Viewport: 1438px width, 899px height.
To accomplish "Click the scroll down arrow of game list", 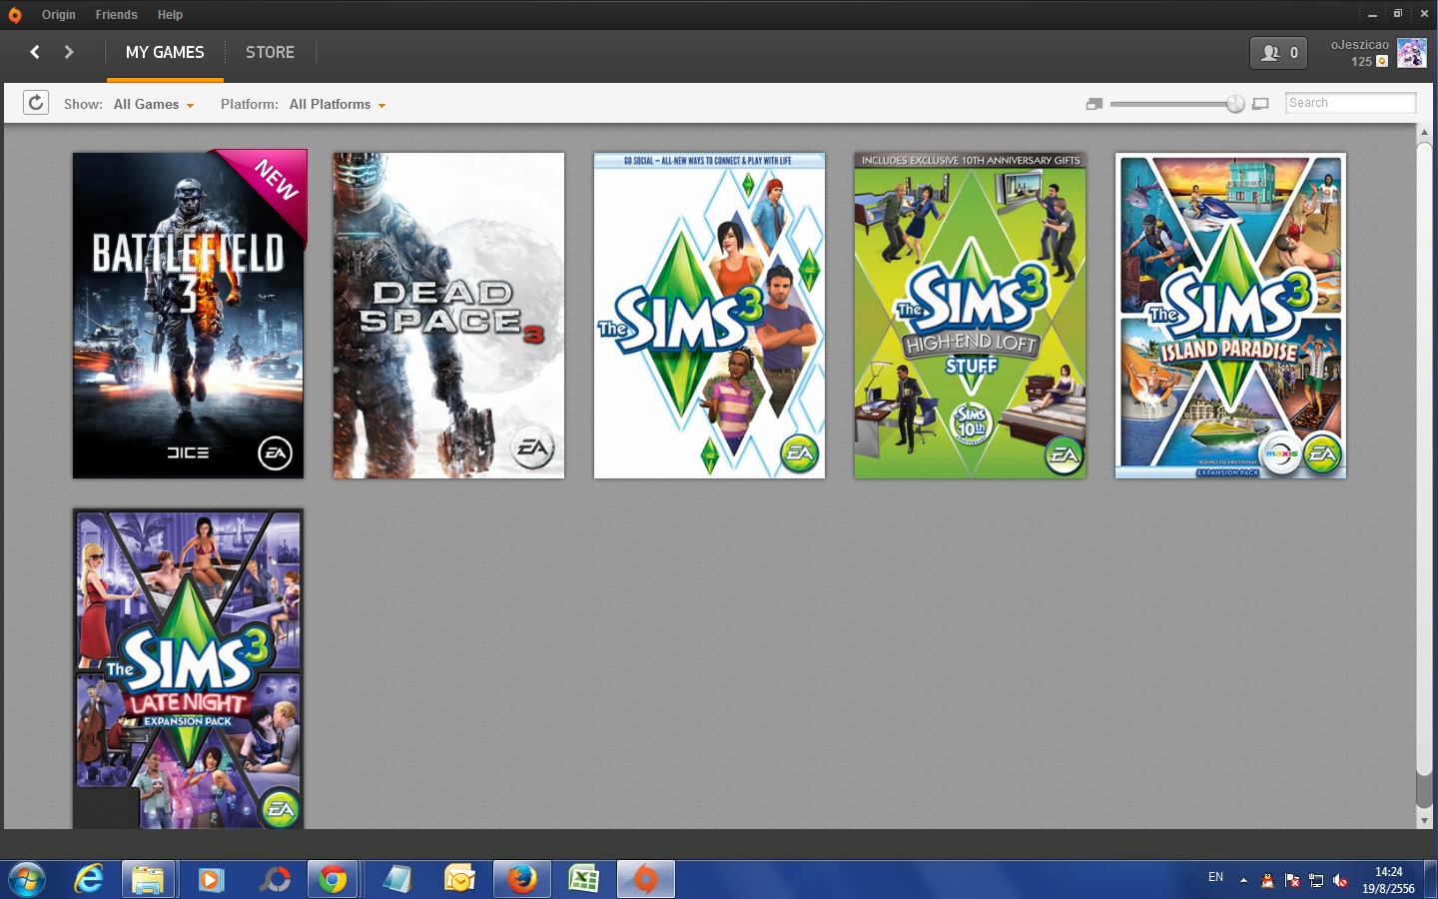I will [x=1424, y=821].
